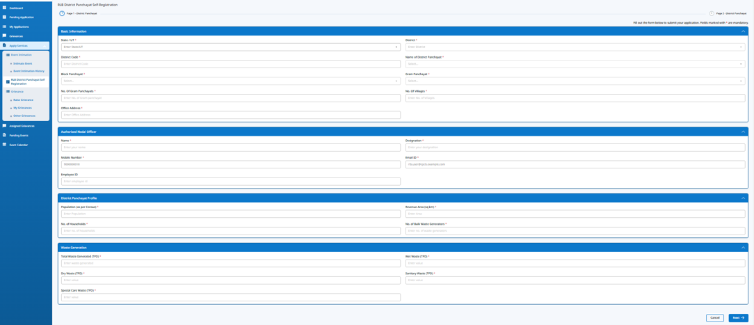Focus the nodal officer Name field
Viewport: 754px width, 325px height.
tap(231, 147)
